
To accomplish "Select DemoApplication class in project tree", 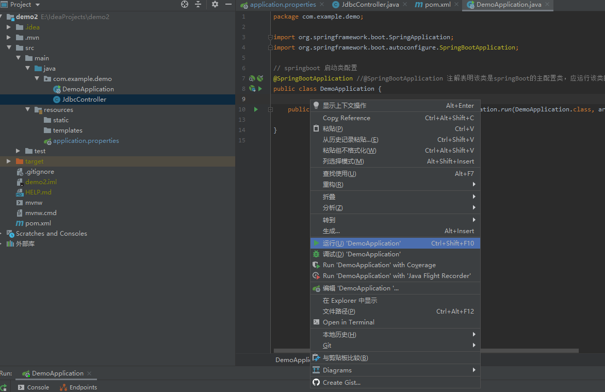I will click(x=88, y=89).
